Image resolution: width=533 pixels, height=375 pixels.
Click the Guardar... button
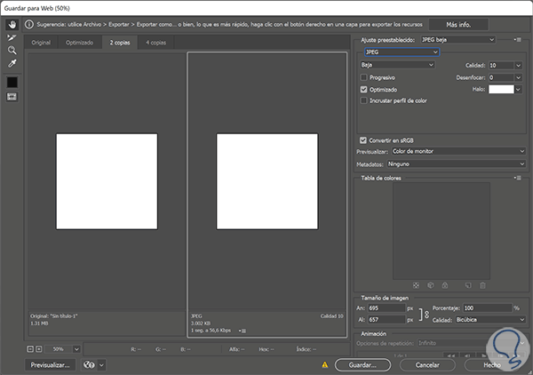tap(362, 365)
